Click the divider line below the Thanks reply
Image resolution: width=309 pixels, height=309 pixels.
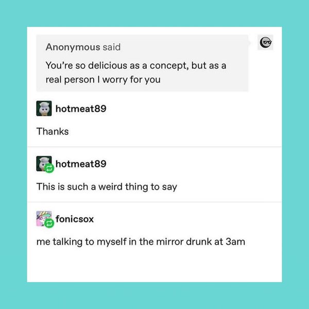click(154, 147)
